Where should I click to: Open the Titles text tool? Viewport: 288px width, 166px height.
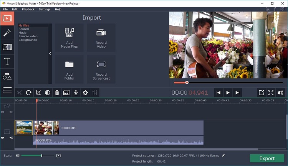click(x=7, y=61)
